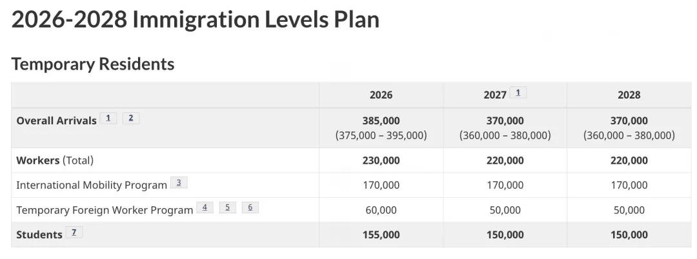This screenshot has height=259, width=697.
Task: Open footnote 4 for Temporary Foreign Worker Program
Action: 205,207
